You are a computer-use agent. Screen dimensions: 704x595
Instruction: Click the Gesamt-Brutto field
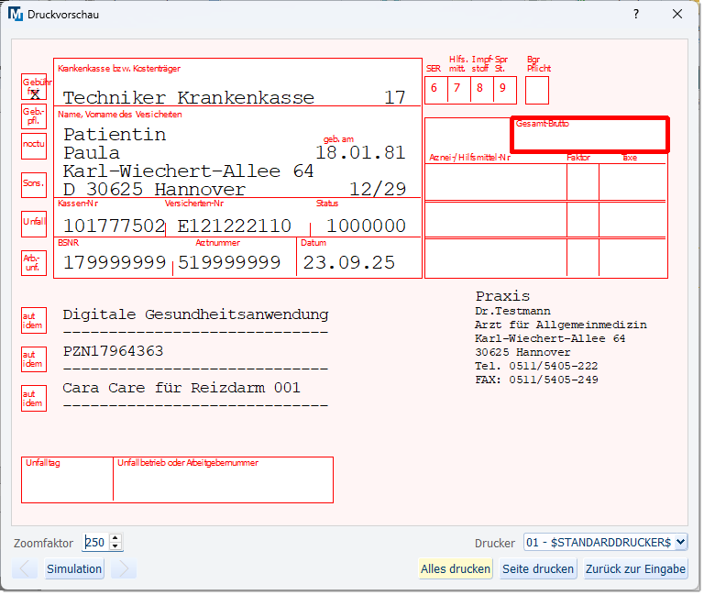[x=590, y=134]
